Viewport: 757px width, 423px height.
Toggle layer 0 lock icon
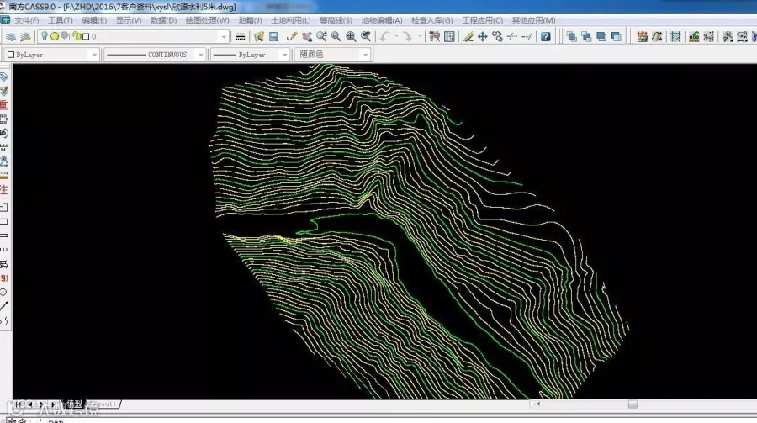pos(77,36)
